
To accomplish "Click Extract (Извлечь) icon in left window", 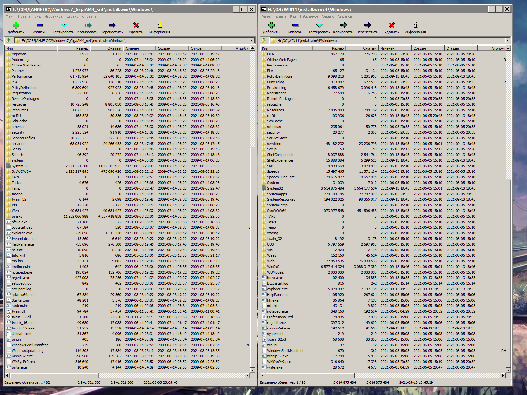I will point(40,26).
